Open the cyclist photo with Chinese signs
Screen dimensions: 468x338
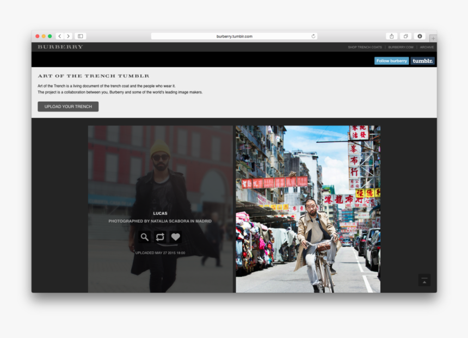pos(308,209)
